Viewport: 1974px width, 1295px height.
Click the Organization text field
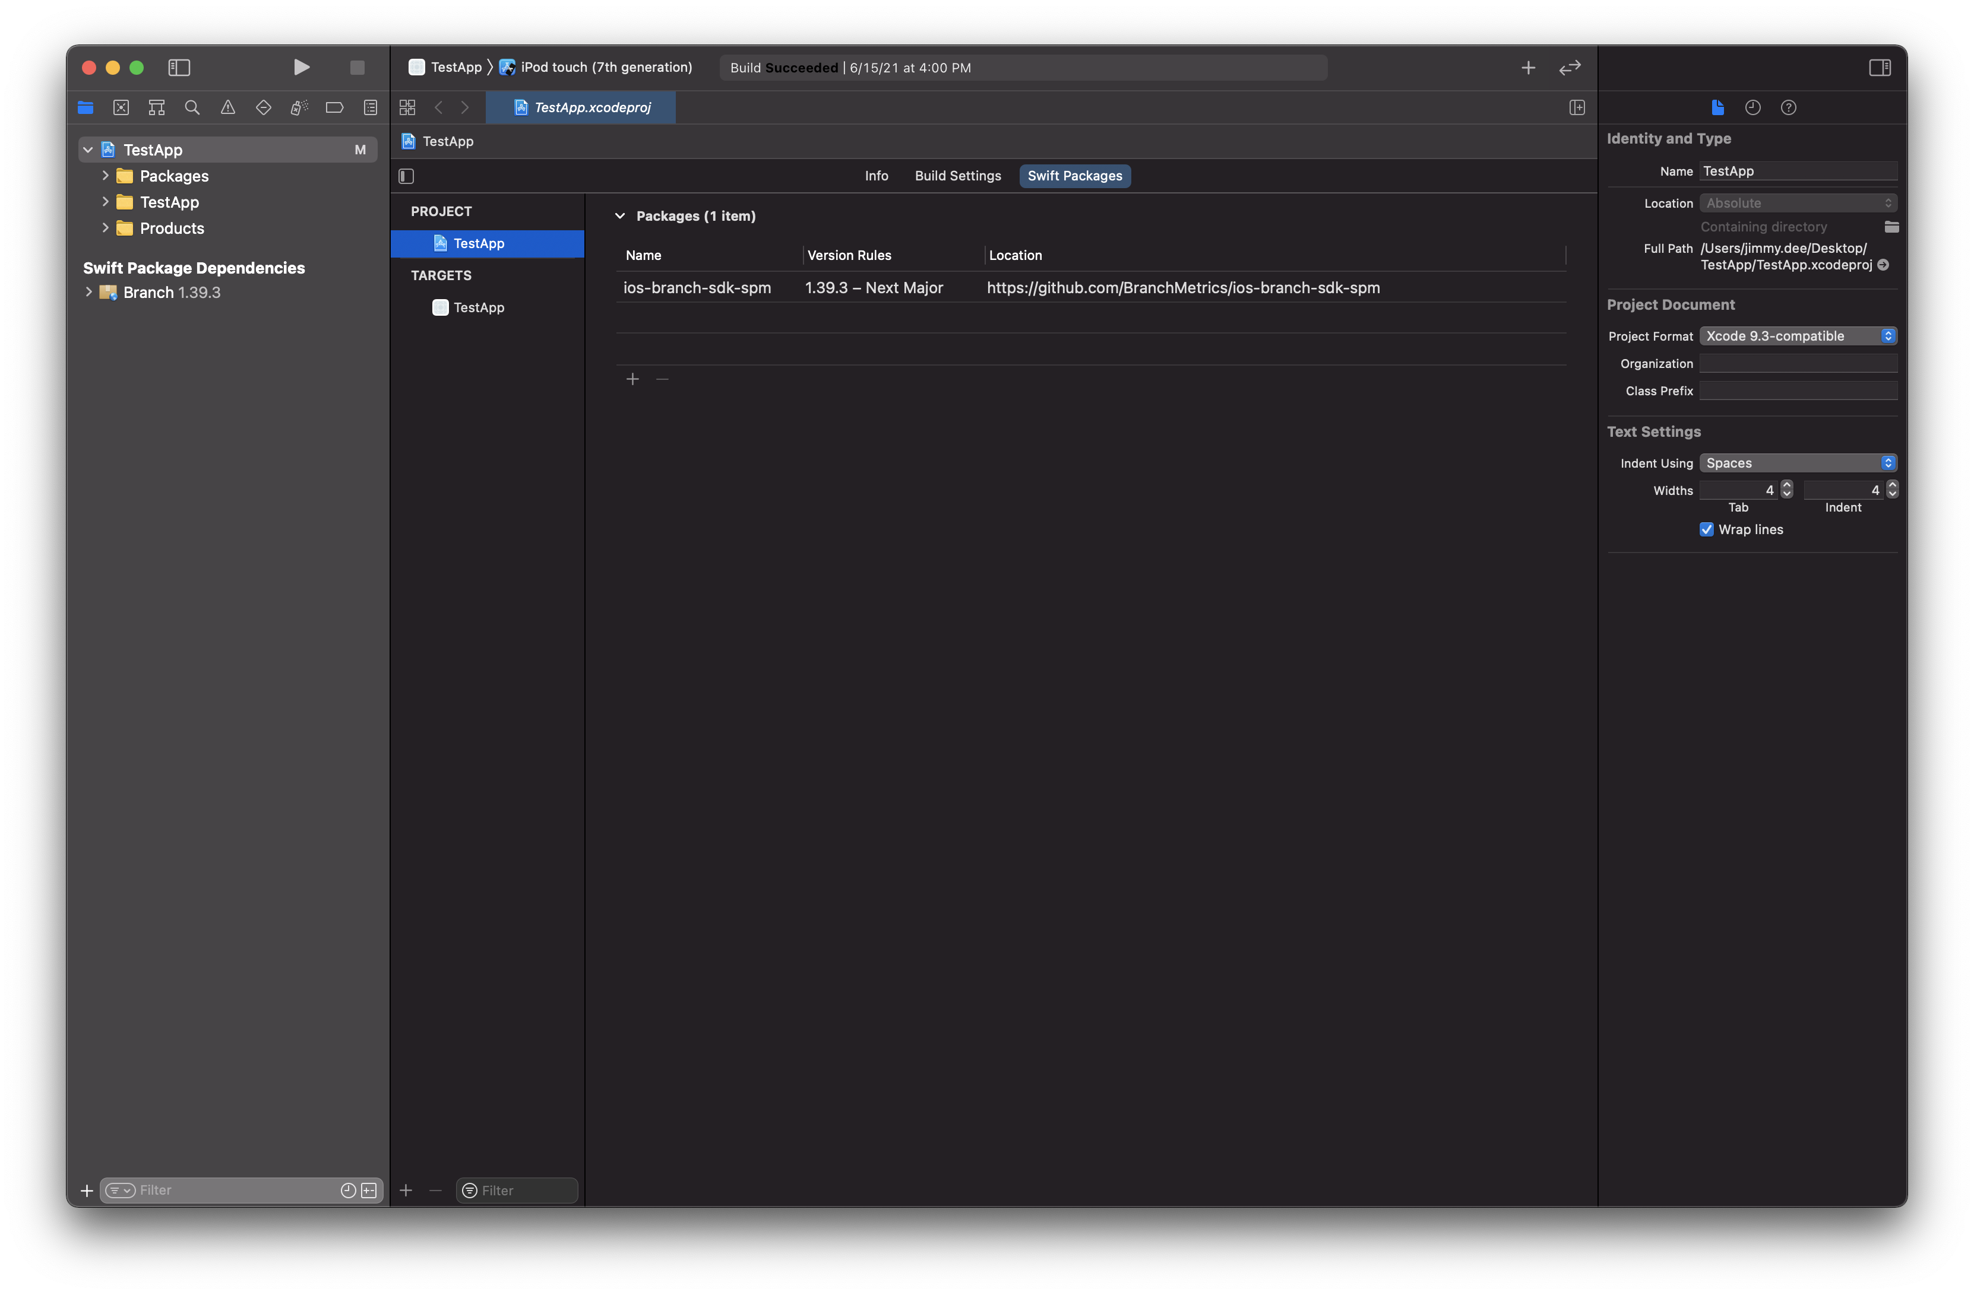[x=1798, y=363]
